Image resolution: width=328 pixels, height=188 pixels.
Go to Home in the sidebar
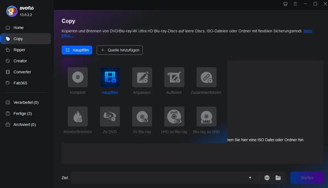click(x=26, y=27)
